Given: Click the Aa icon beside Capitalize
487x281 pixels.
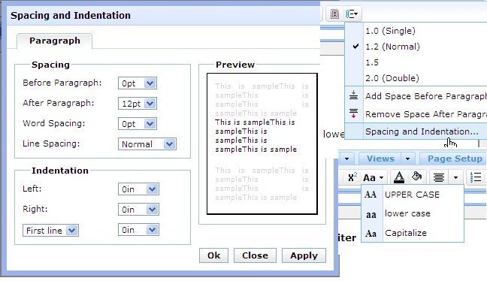Looking at the screenshot, I should (371, 233).
